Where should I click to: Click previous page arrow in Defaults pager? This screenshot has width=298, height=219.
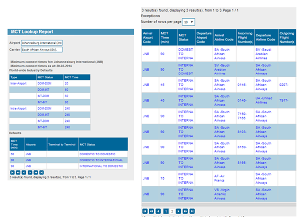[x=24, y=172]
